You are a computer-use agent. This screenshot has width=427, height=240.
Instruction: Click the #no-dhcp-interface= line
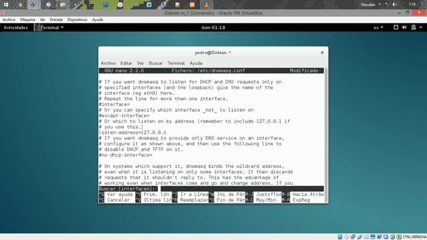[x=125, y=155]
